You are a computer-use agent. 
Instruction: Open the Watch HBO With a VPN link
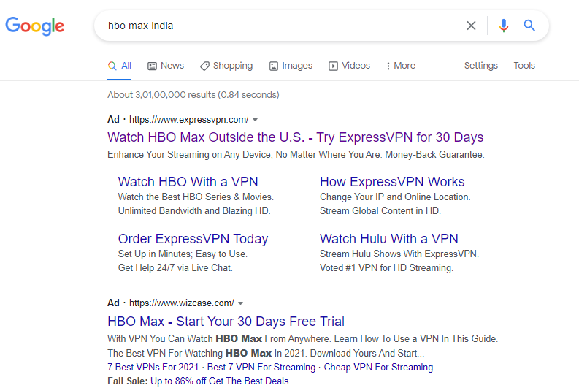pos(188,182)
